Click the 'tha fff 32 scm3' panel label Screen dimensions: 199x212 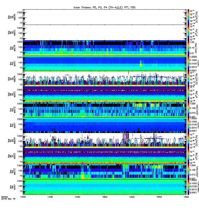[x=12, y=33]
